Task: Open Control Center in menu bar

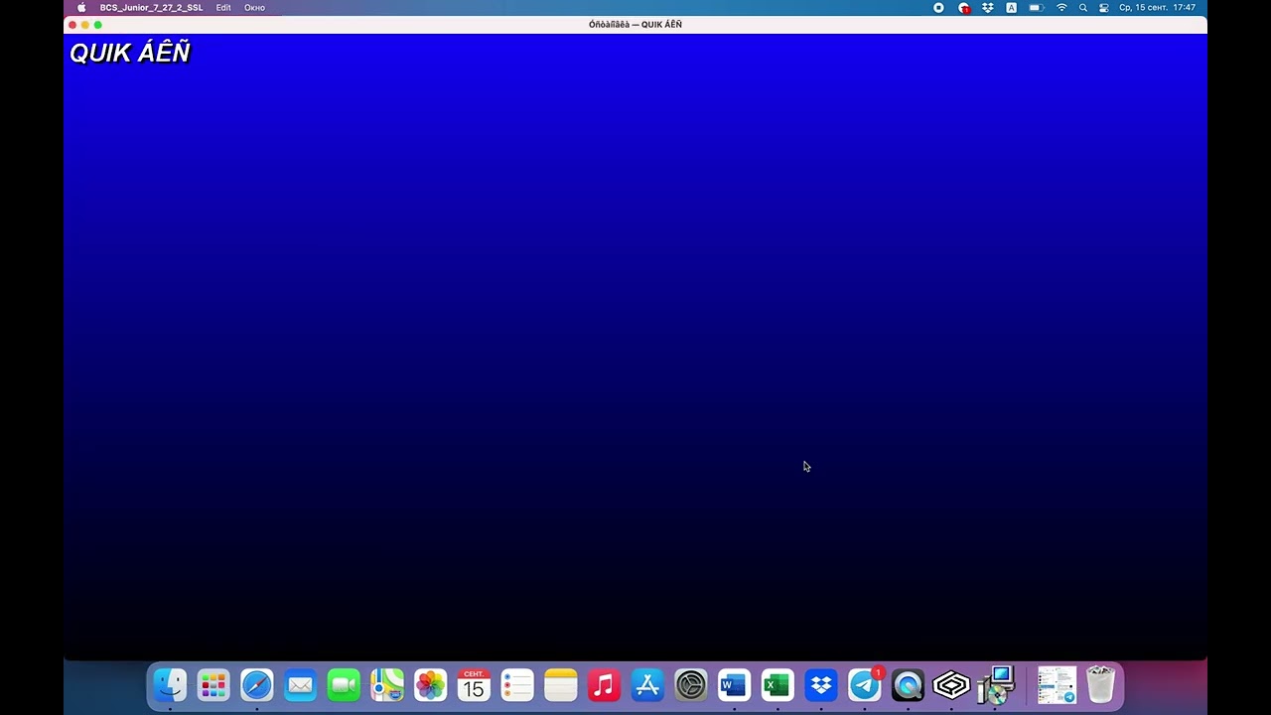Action: tap(1103, 7)
